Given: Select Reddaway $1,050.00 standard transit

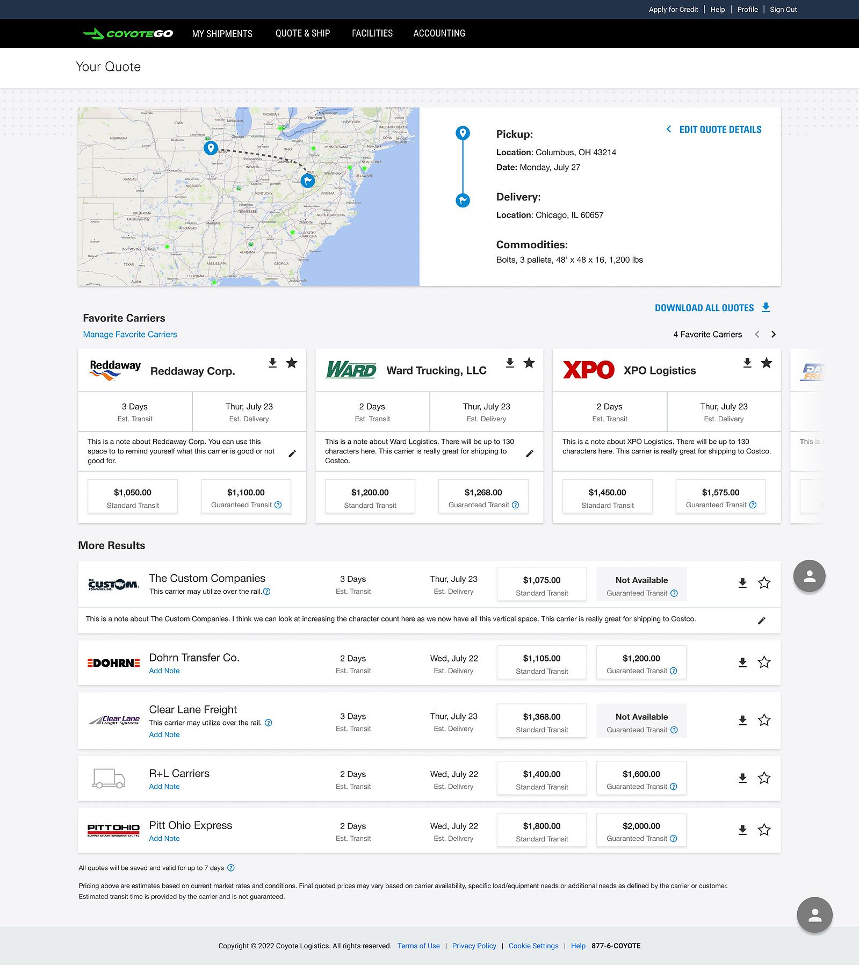Looking at the screenshot, I should 133,496.
